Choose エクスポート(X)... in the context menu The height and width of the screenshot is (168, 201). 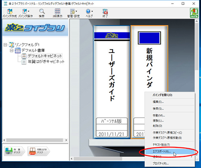[170, 151]
